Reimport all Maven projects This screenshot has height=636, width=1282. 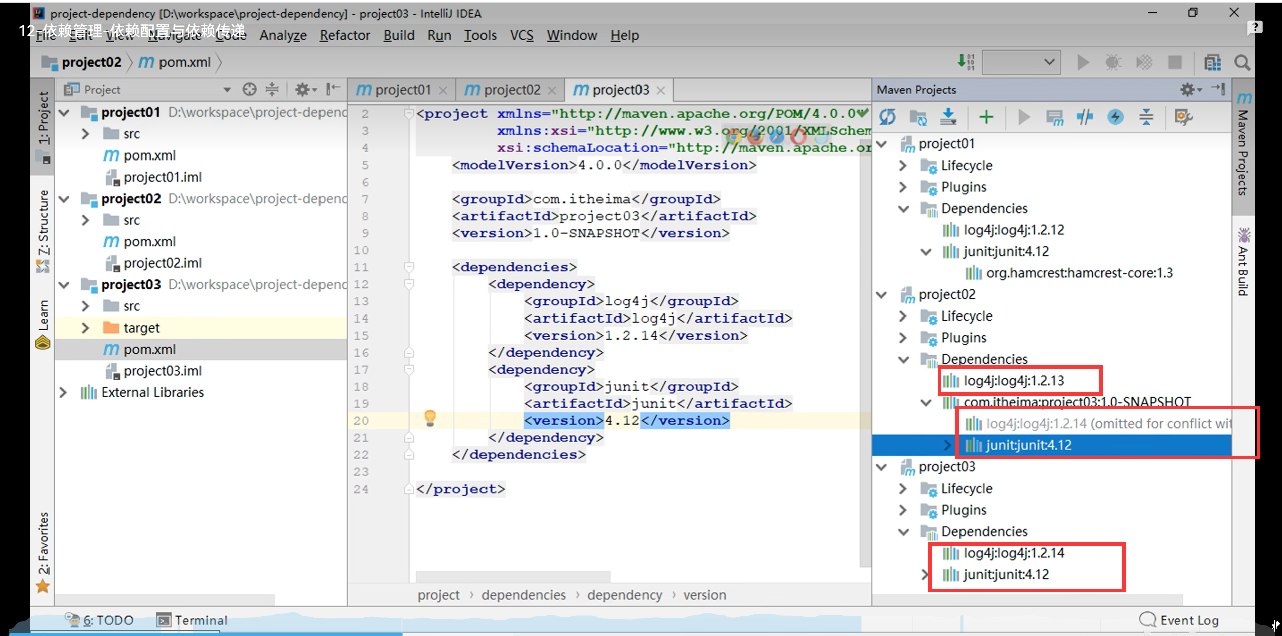coord(887,117)
